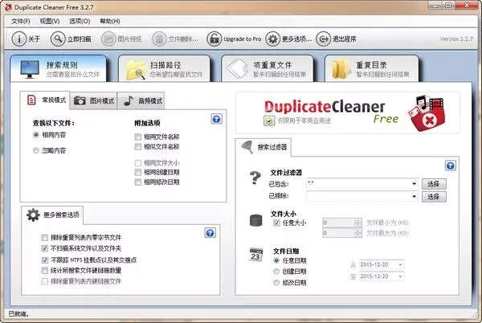
Task: Open the 文件(F) menu
Action: [21, 21]
